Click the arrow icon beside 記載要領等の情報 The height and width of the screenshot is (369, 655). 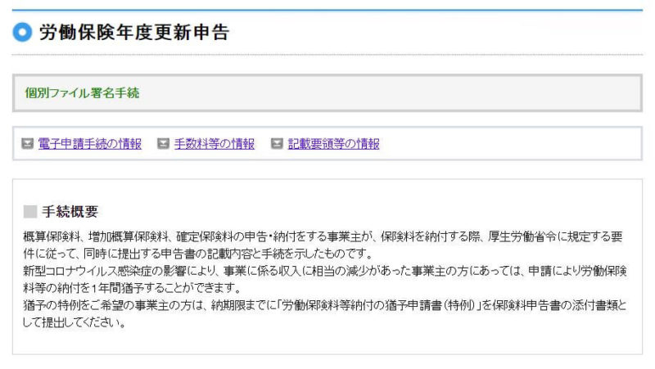click(x=277, y=144)
